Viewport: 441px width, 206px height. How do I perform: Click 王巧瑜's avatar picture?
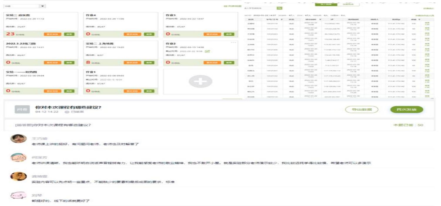tap(18, 139)
